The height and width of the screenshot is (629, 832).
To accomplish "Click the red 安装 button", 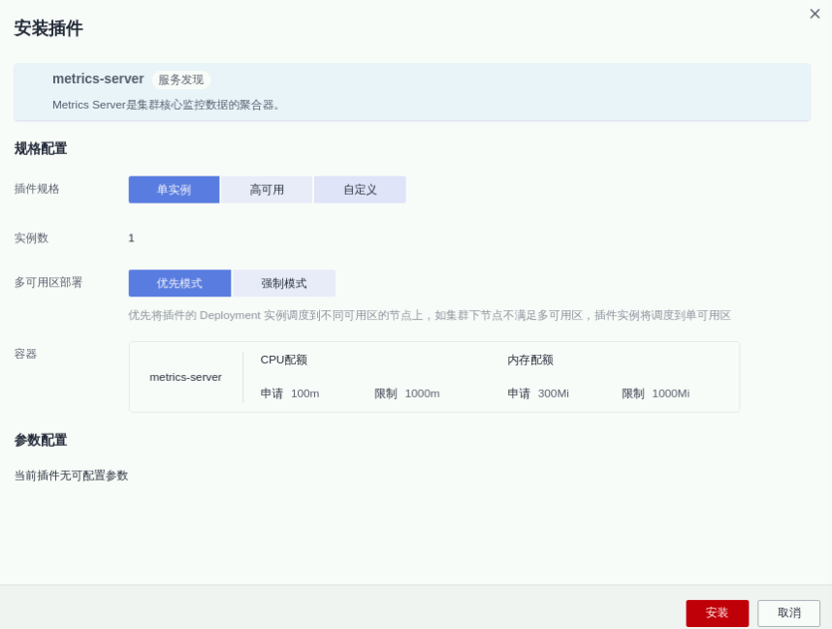I will coord(717,613).
